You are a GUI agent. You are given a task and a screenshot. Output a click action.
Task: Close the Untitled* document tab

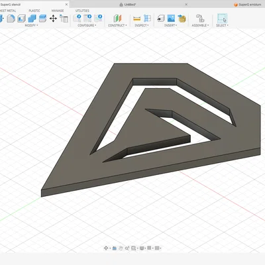pos(186,5)
